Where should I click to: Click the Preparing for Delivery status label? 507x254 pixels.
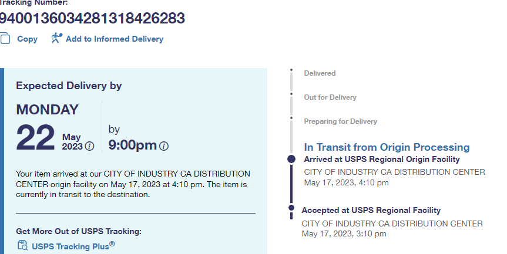tap(340, 121)
